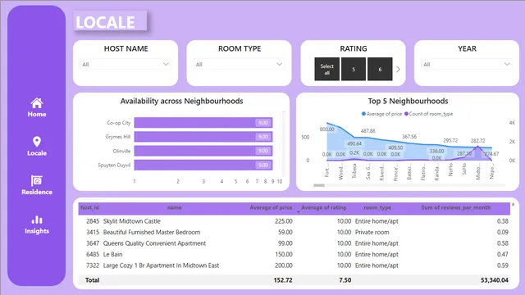Click the 800.00 data label

point(326,129)
